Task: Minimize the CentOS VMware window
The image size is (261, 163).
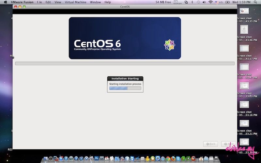Action: [x=20, y=7]
